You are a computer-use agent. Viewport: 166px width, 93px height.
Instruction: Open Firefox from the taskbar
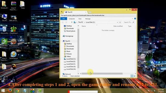click(x=10, y=91)
